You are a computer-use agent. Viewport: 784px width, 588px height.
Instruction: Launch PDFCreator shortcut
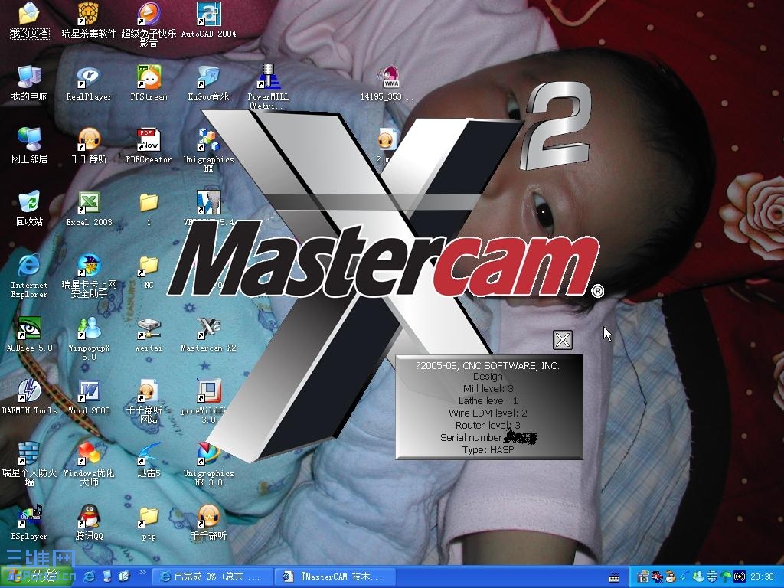click(x=149, y=146)
